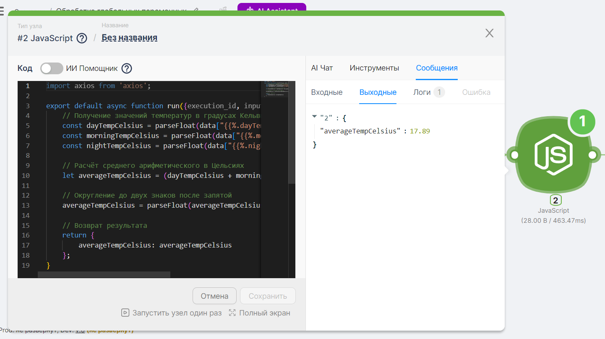Viewport: 605px width, 339px height.
Task: Switch to the AI Чат tab
Action: (x=322, y=68)
